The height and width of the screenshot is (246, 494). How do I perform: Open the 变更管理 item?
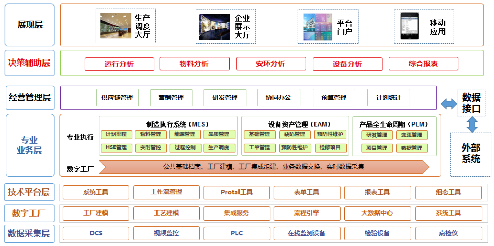point(412,135)
